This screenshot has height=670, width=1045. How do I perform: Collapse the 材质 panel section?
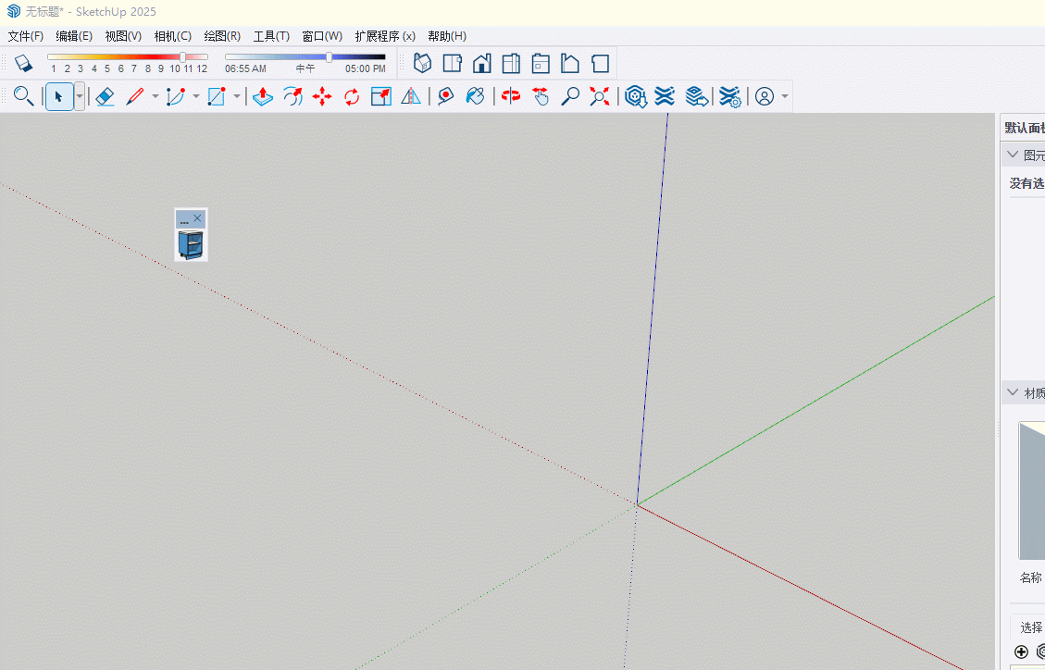(1013, 393)
